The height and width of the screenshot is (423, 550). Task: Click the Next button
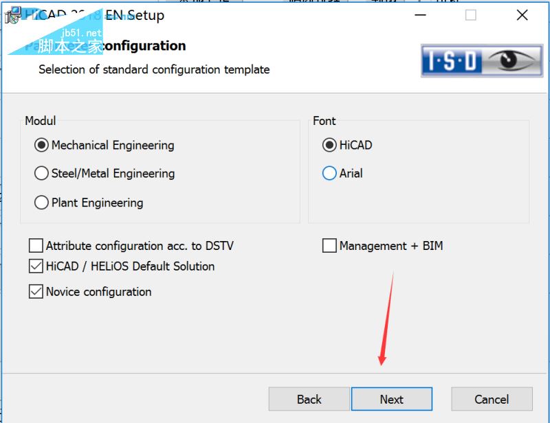click(x=392, y=399)
